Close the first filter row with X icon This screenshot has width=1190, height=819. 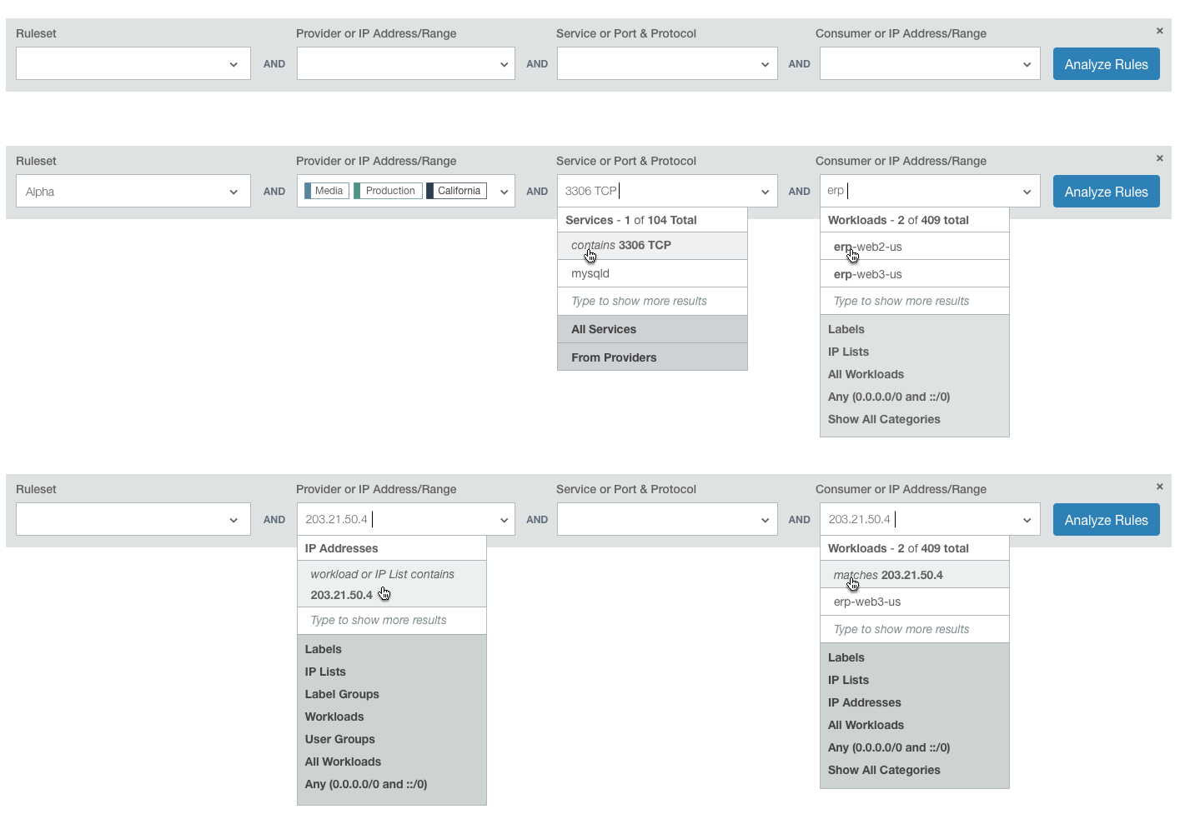point(1159,31)
